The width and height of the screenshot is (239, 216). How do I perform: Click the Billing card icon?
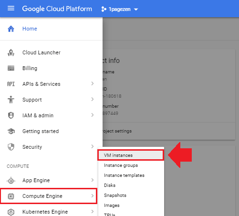coord(11,68)
